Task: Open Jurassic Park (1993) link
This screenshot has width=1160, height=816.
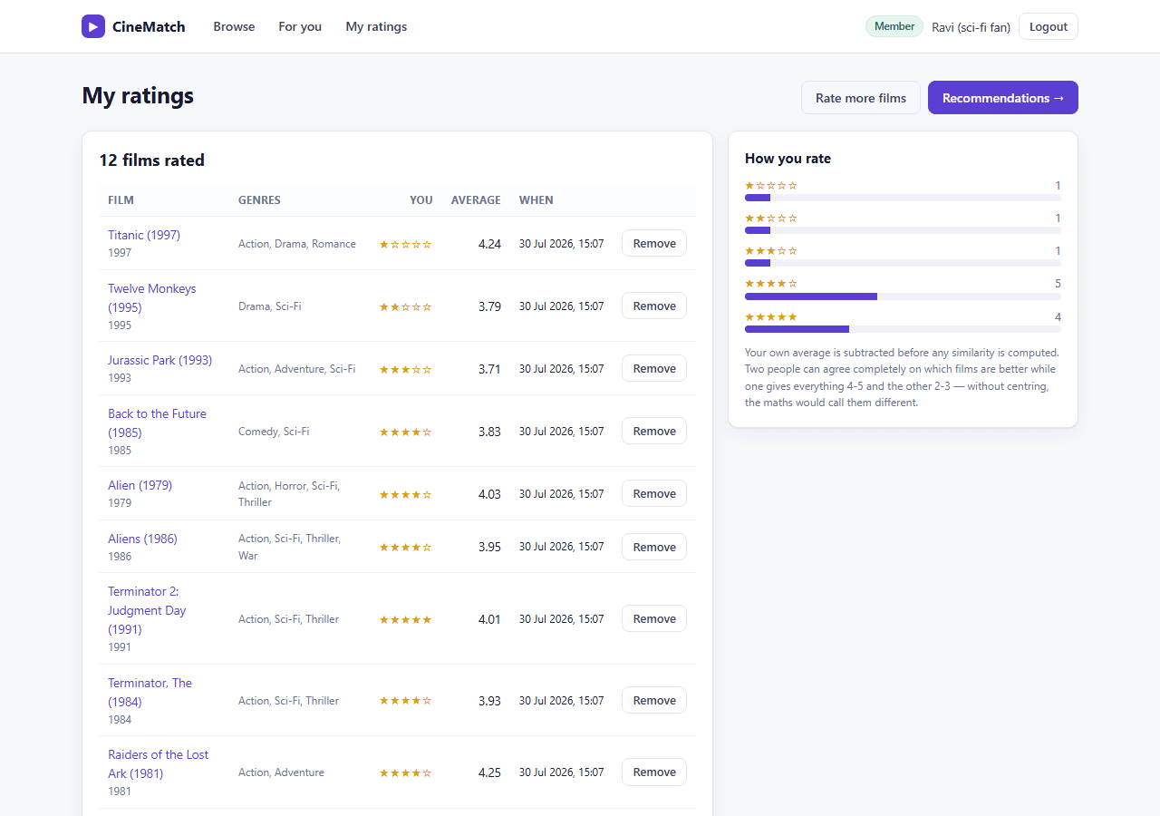Action: (x=159, y=360)
